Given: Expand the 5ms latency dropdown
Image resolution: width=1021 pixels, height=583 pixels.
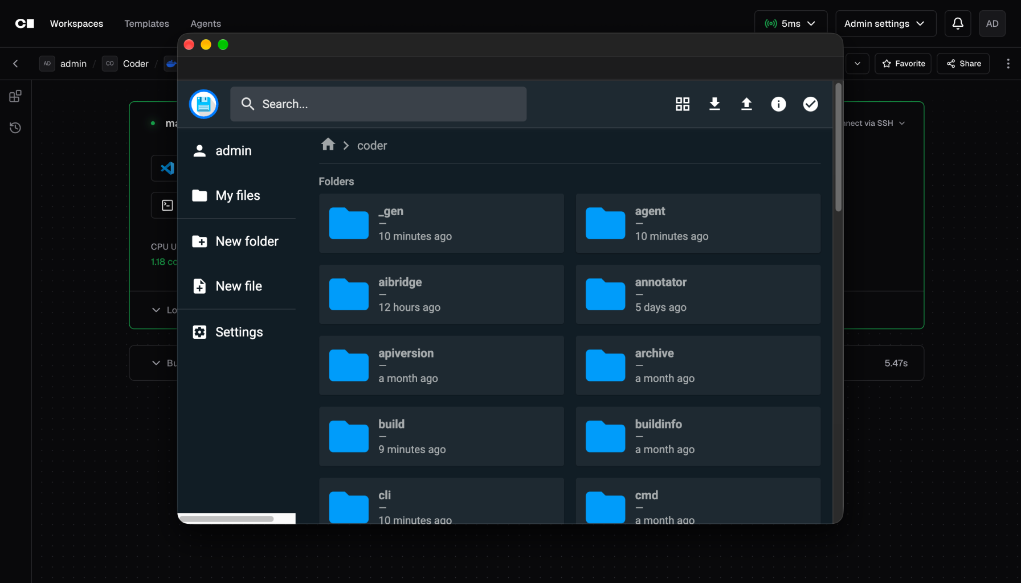Looking at the screenshot, I should pyautogui.click(x=791, y=23).
